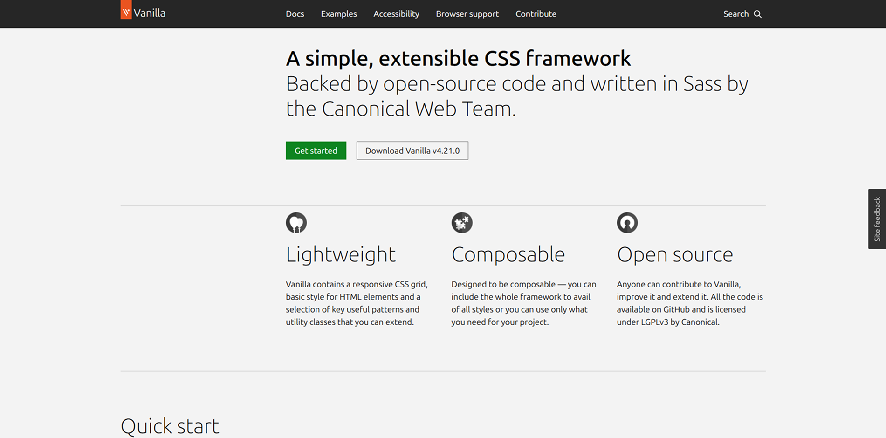Click the paragraph starting 'Vanilla contains a responsive'
This screenshot has width=886, height=438.
pyautogui.click(x=357, y=303)
